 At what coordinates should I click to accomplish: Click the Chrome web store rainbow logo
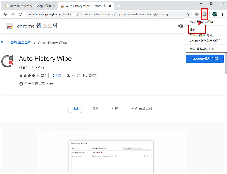tap(9, 26)
